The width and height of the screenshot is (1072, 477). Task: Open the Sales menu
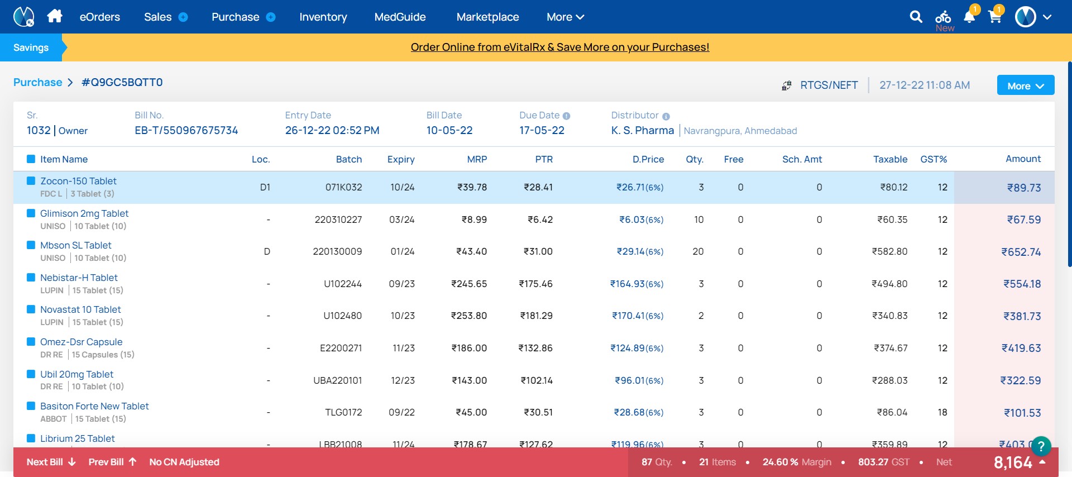(158, 17)
